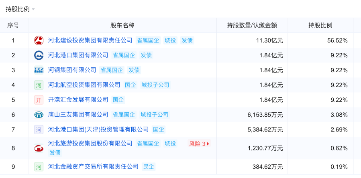Open 河北金融资产交易所有限责任公司 link
This screenshot has height=178, width=361.
coord(93,166)
